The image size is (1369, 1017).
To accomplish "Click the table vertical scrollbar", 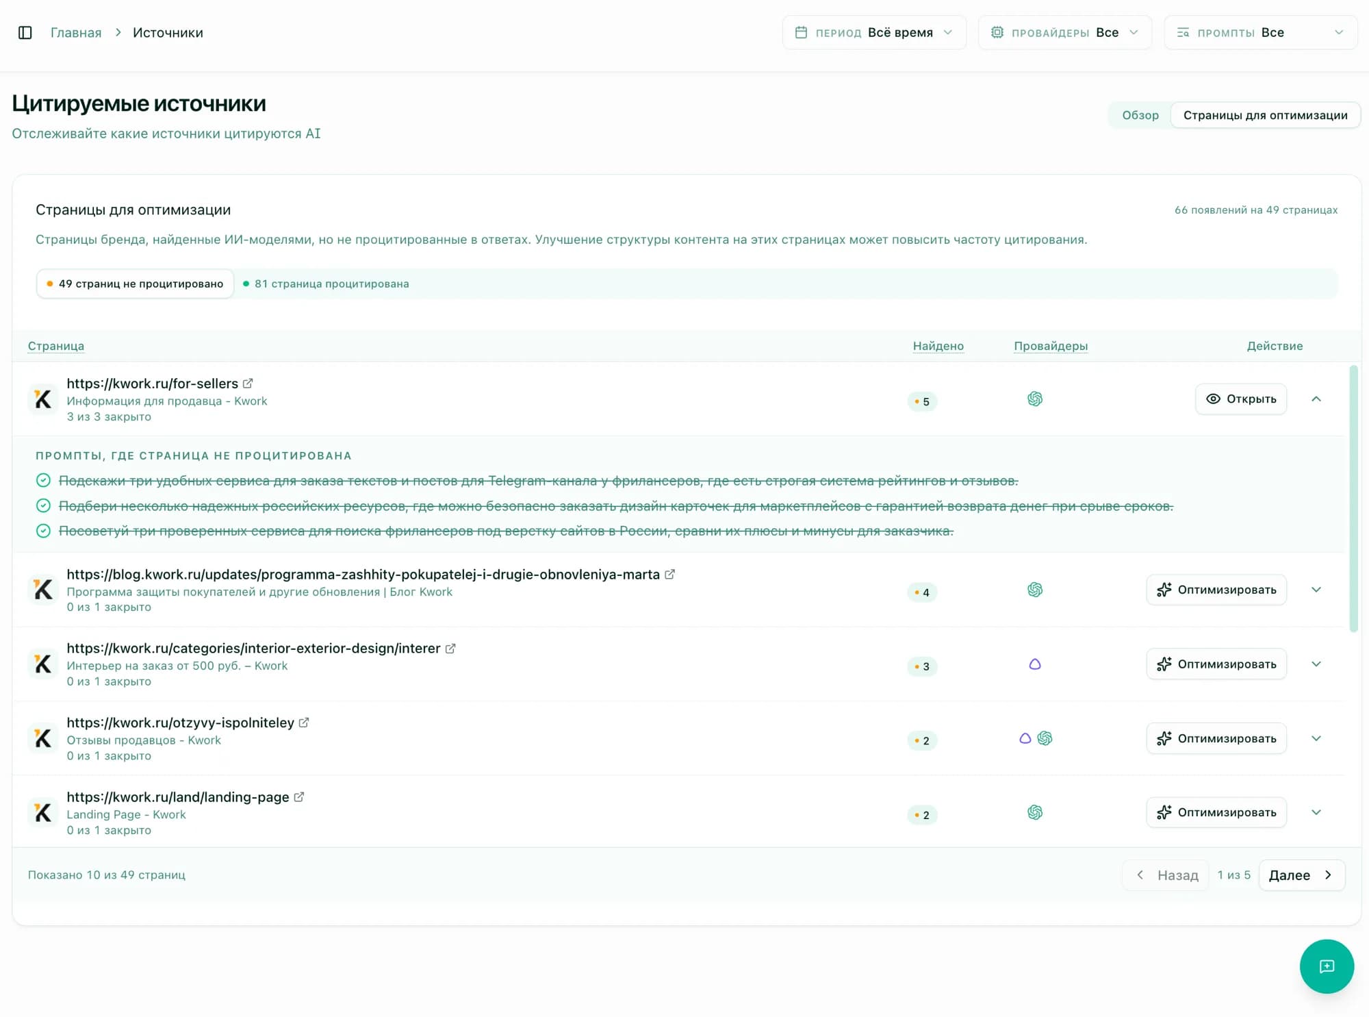I will [x=1353, y=499].
